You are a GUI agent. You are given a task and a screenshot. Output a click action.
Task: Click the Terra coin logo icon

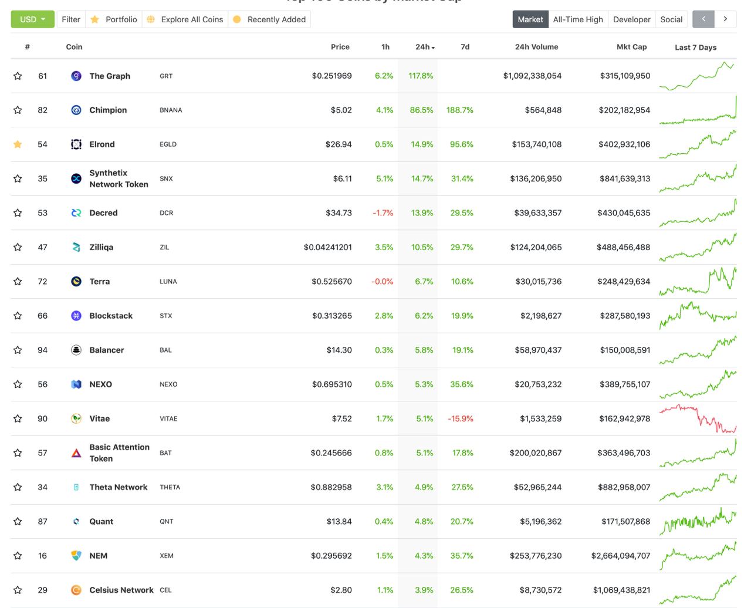point(76,282)
